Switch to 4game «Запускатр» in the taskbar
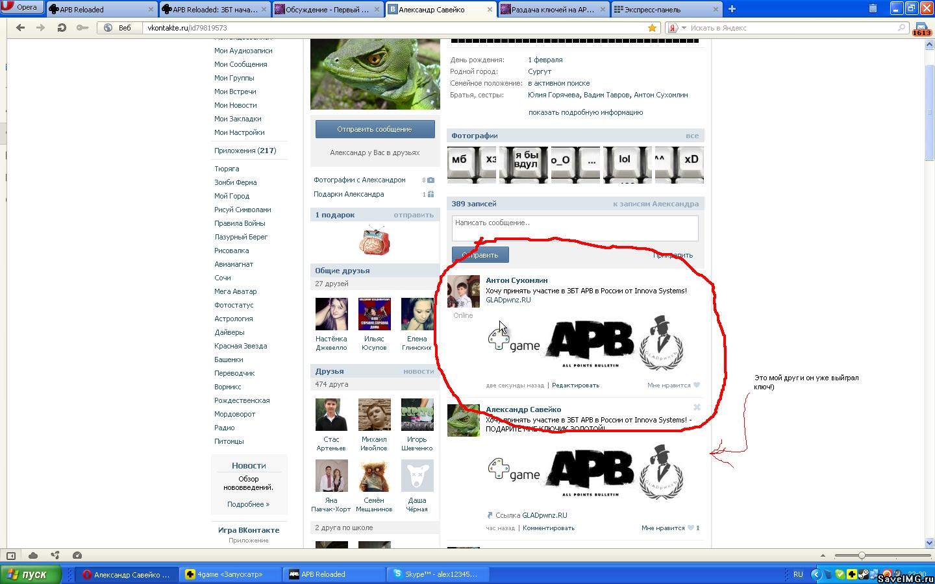 tap(230, 574)
